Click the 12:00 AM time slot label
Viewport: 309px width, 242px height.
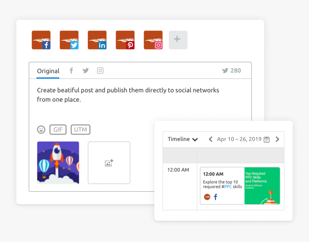click(x=178, y=170)
